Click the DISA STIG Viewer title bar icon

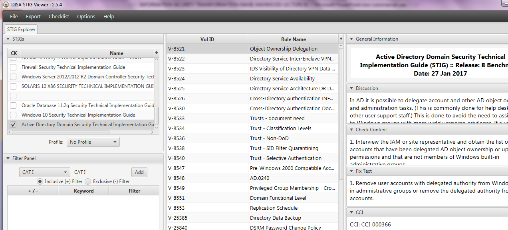pyautogui.click(x=5, y=5)
